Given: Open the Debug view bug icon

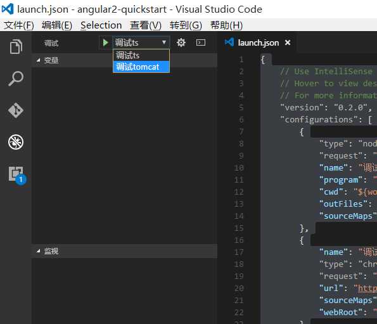Looking at the screenshot, I should pos(16,142).
